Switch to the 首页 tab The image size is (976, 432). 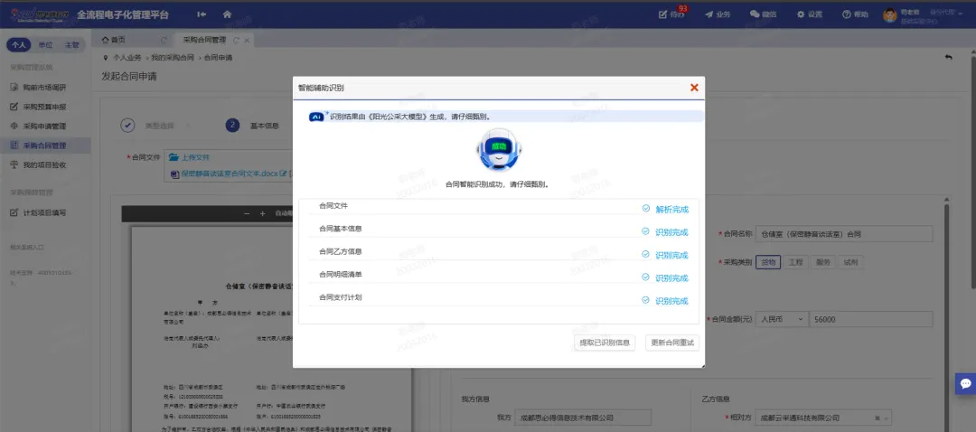tap(114, 40)
